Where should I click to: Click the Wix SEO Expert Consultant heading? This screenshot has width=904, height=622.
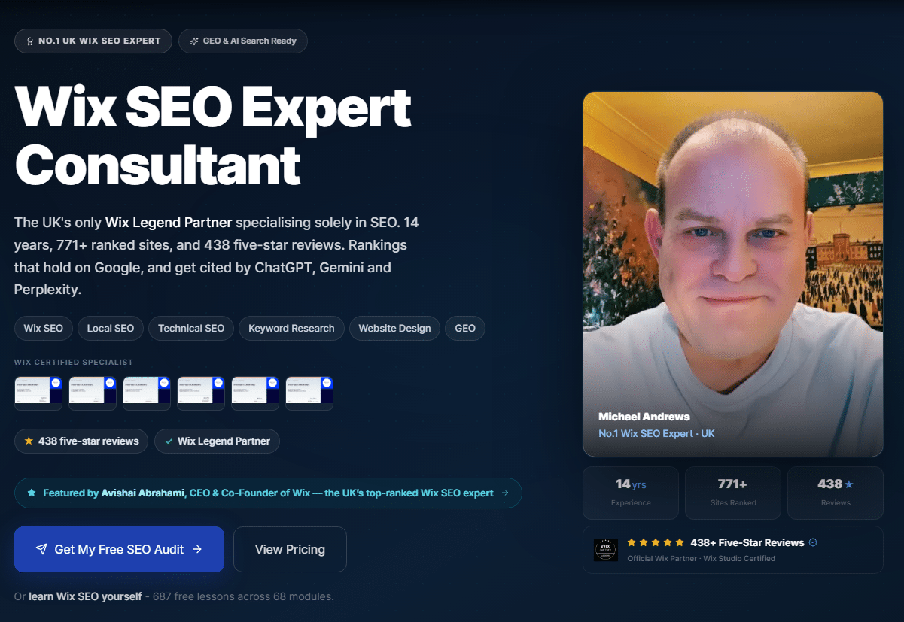[213, 136]
